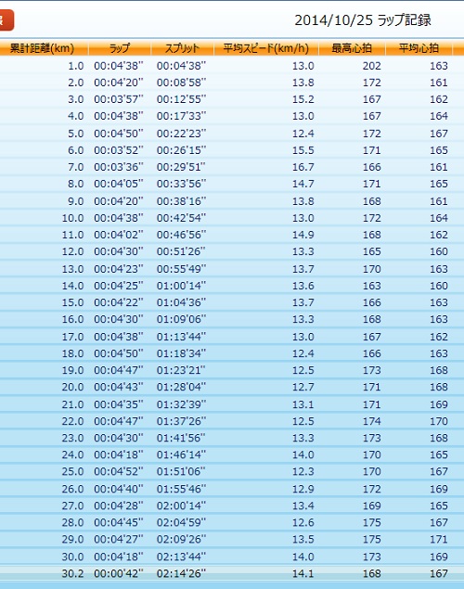Click the 最高心拍 column header
Screen dimensions: 464x589
point(352,49)
